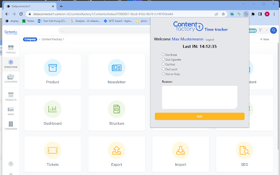Click the Time tracker extension icon

(x=246, y=14)
